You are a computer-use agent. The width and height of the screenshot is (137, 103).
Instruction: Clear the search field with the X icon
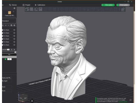pos(15,52)
